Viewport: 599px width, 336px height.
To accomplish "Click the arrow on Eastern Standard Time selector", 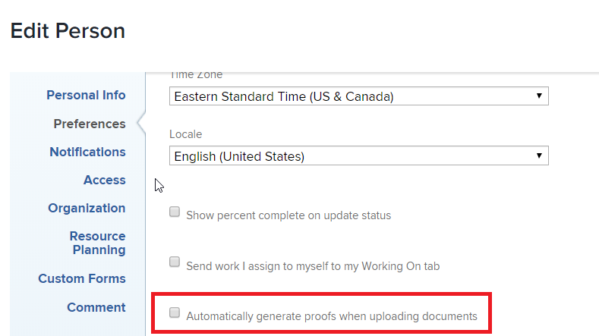I will tap(538, 96).
